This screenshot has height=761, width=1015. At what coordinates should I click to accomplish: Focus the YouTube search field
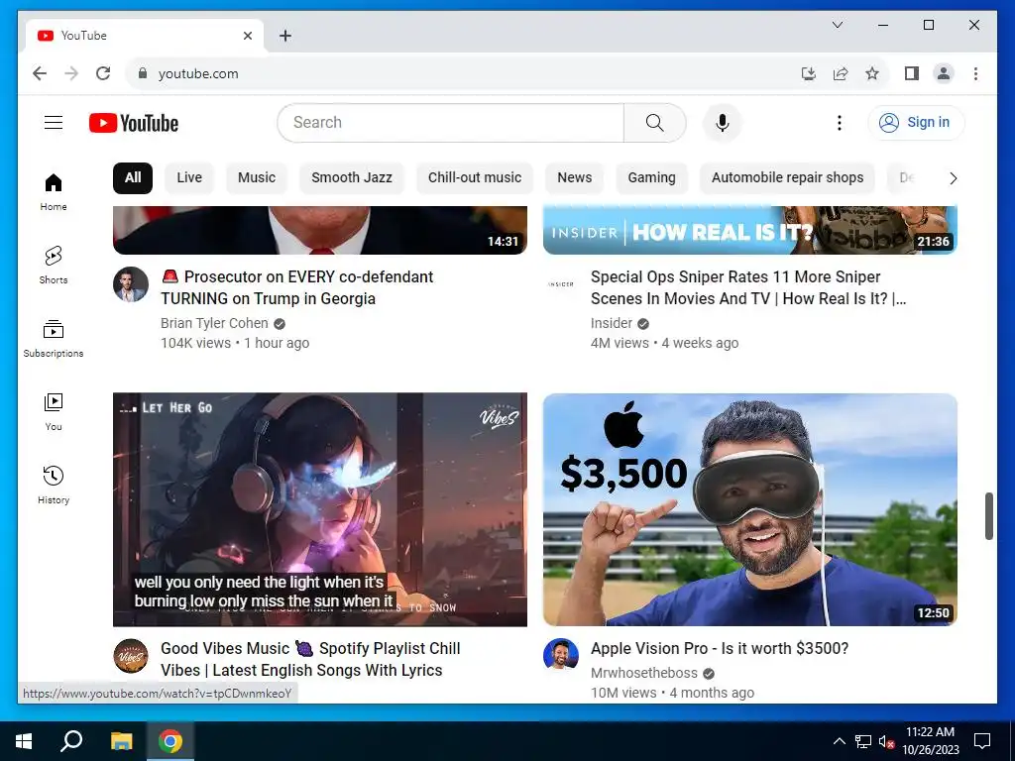(x=451, y=122)
